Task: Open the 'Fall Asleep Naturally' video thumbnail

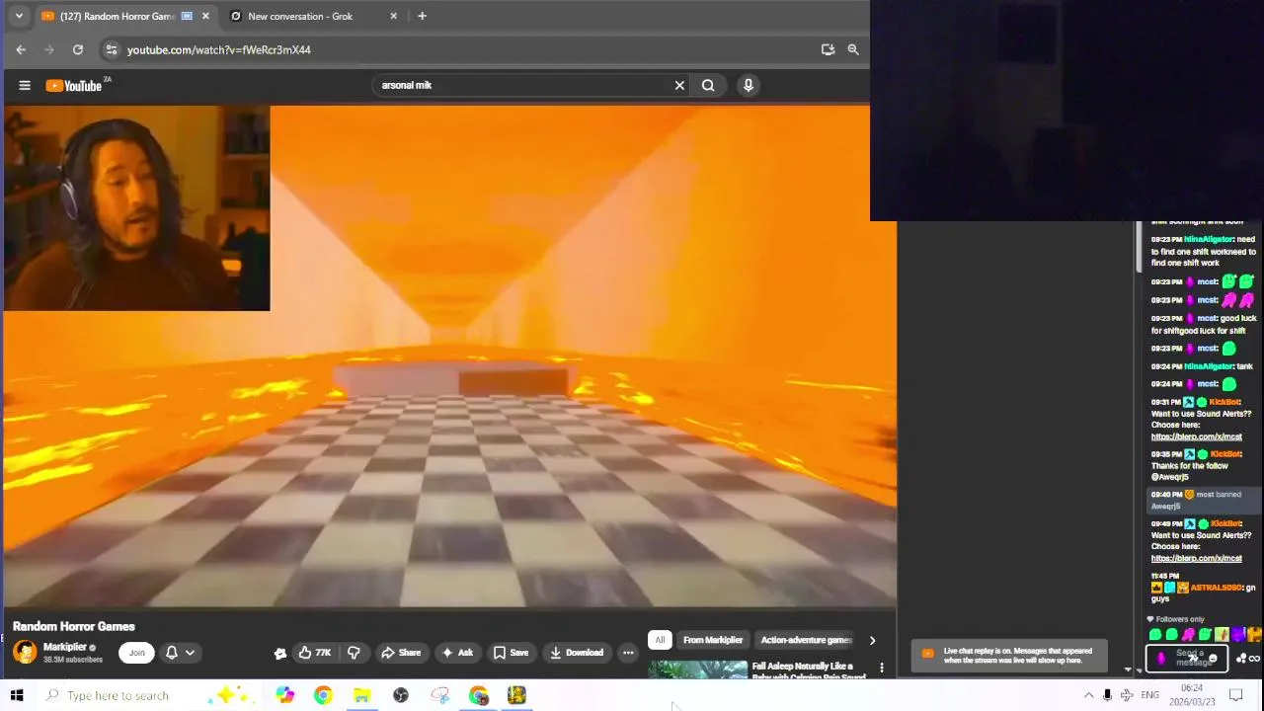Action: tap(698, 670)
